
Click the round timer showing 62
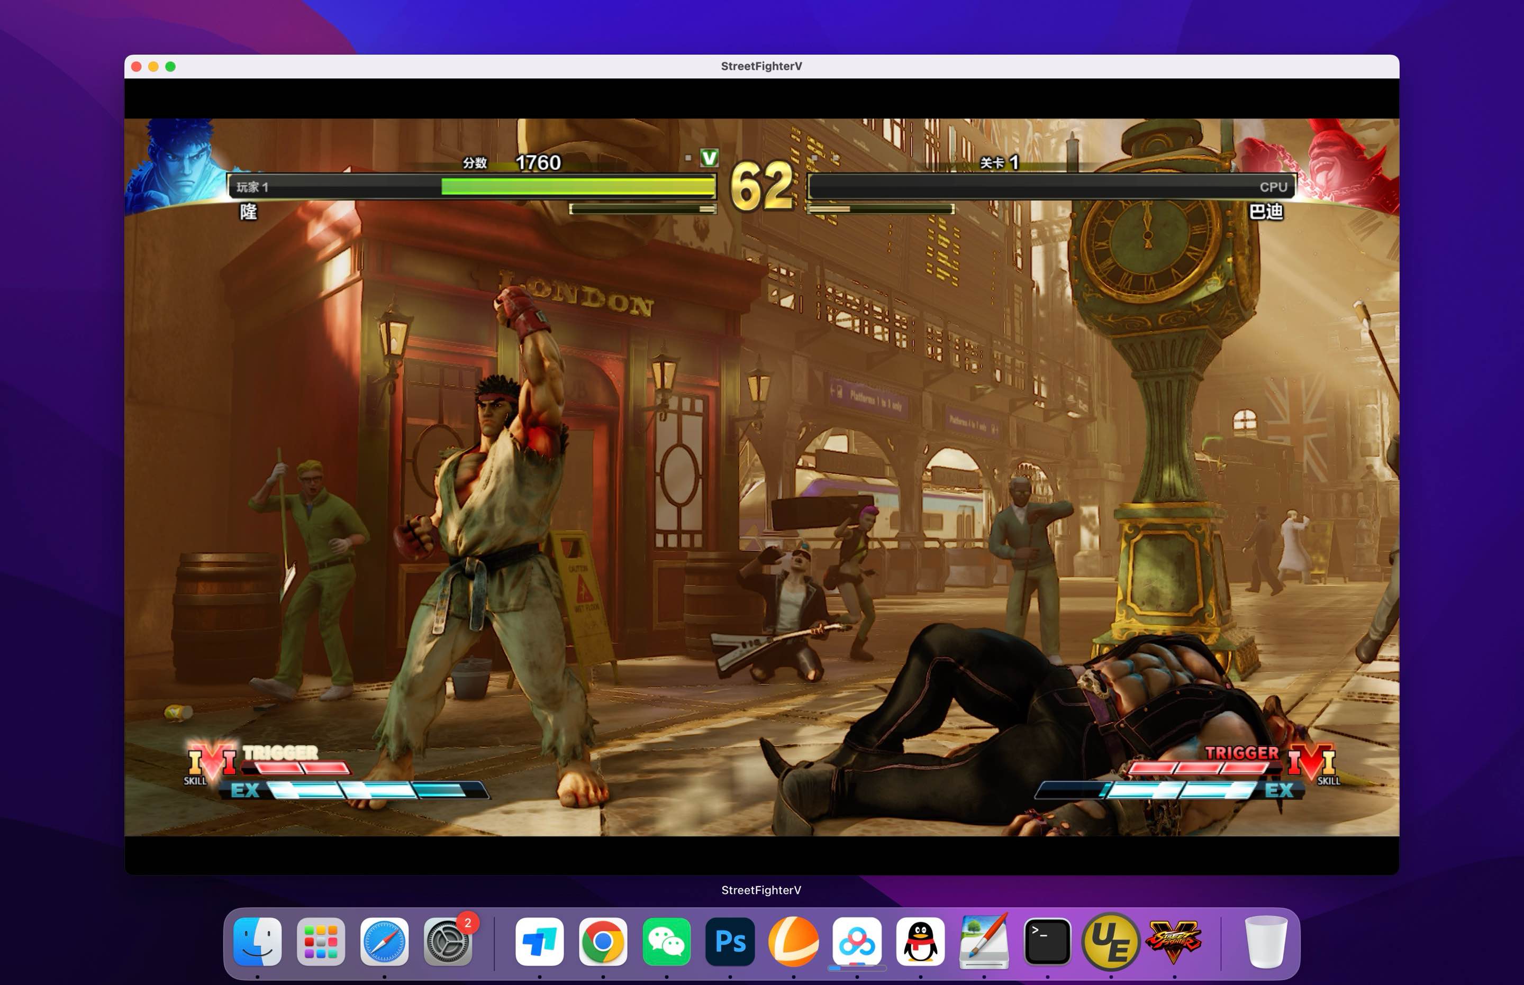pyautogui.click(x=761, y=186)
